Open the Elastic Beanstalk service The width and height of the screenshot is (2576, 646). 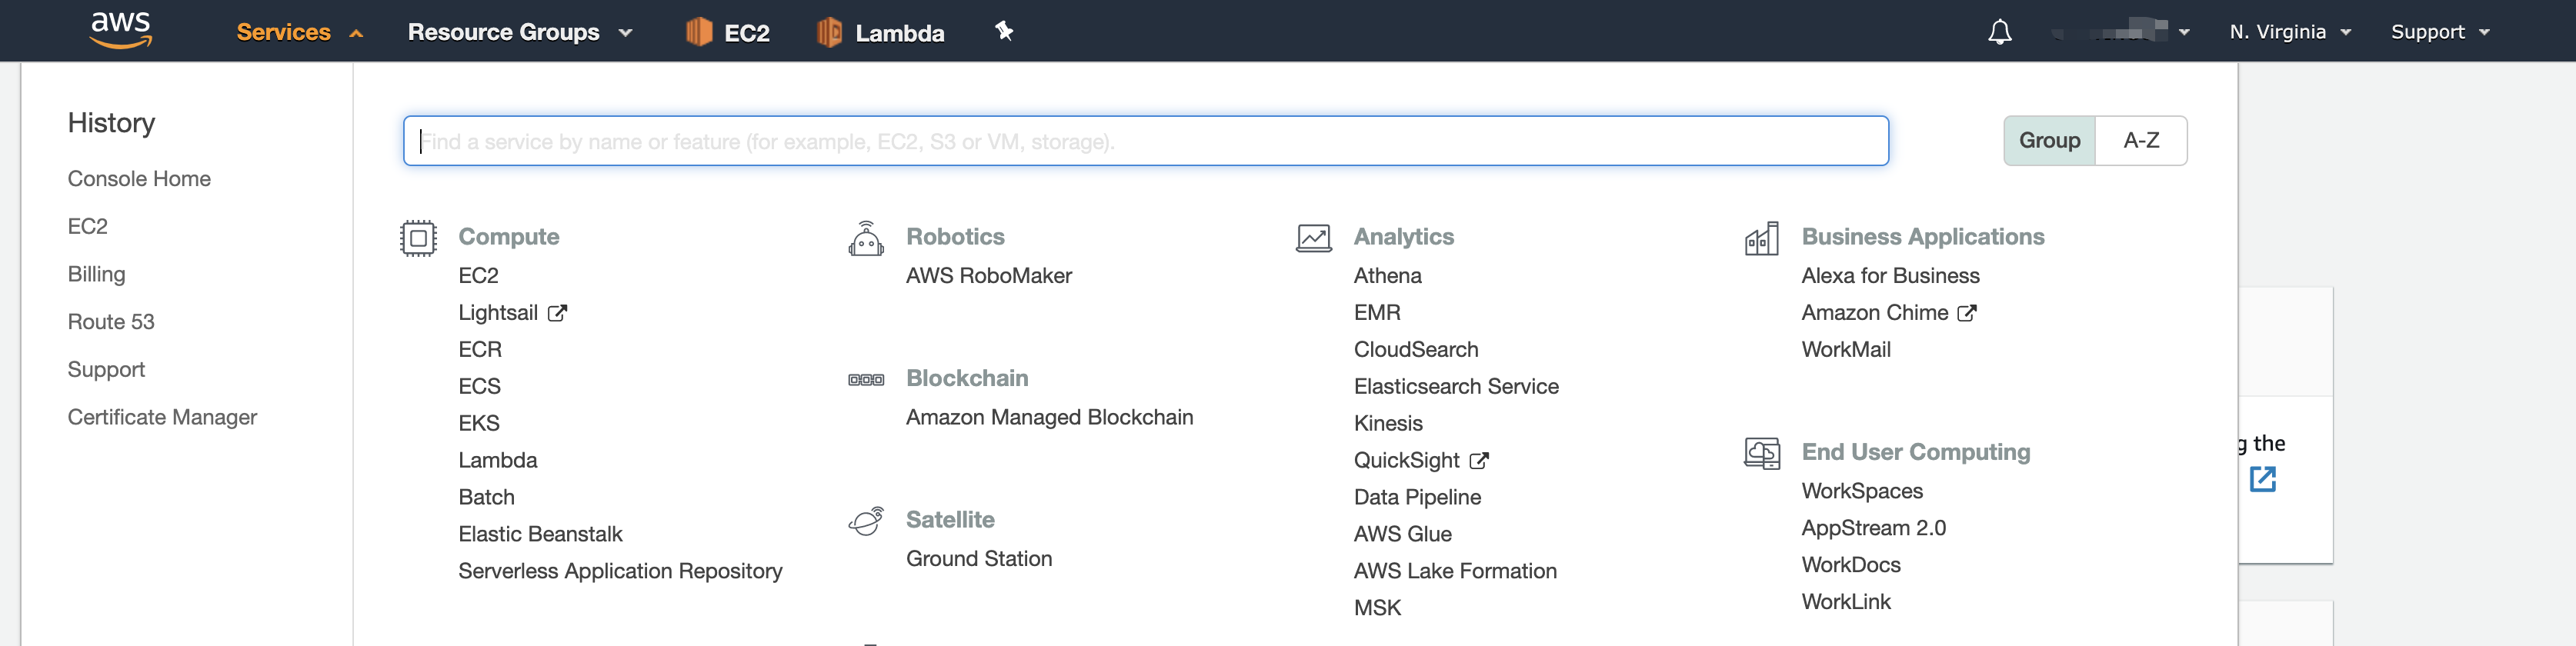540,534
